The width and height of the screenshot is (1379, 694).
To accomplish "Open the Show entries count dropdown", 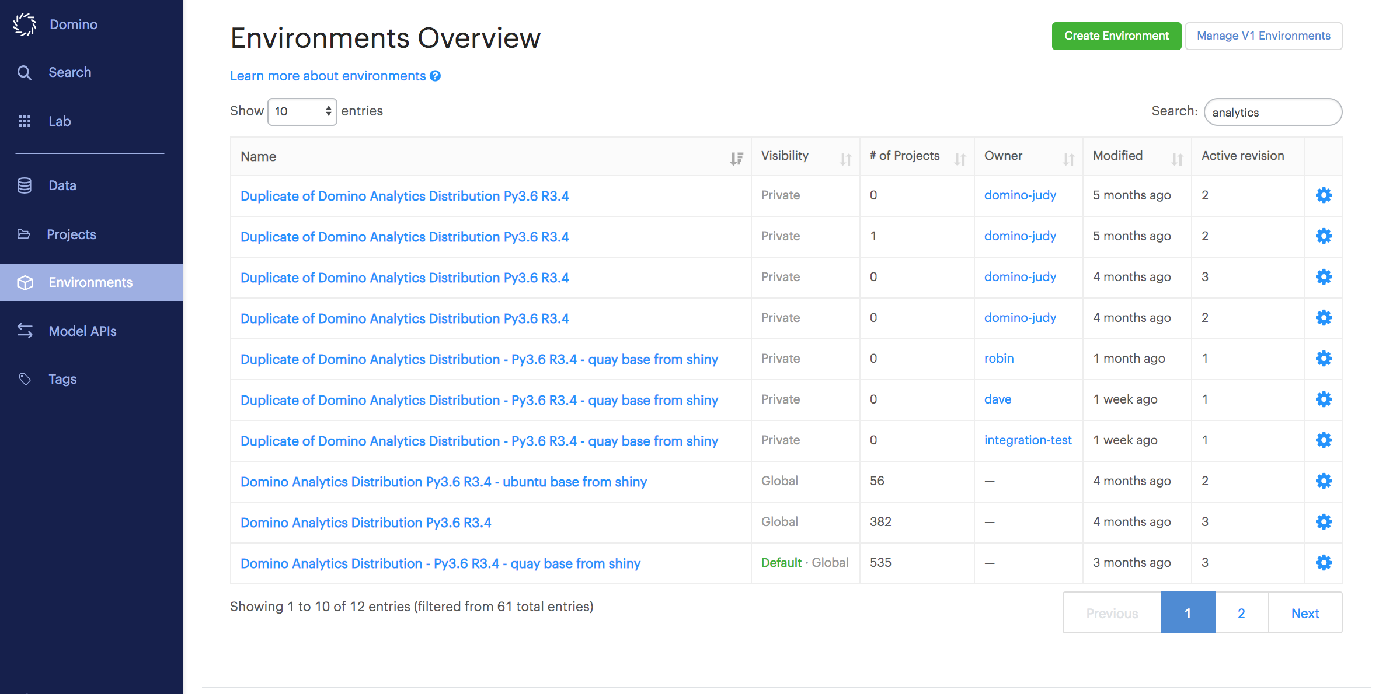I will click(302, 111).
